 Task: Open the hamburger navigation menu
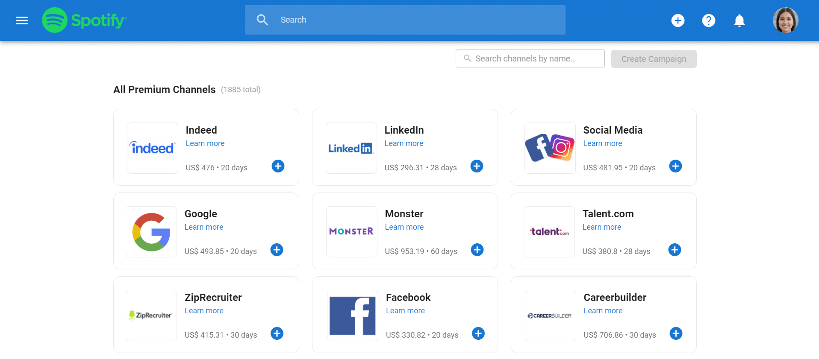[x=22, y=20]
